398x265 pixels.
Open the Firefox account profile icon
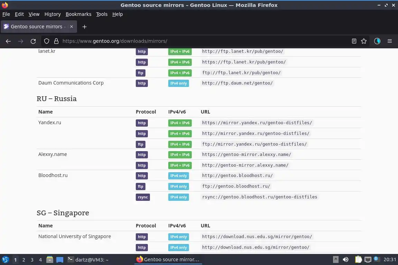coord(377,41)
